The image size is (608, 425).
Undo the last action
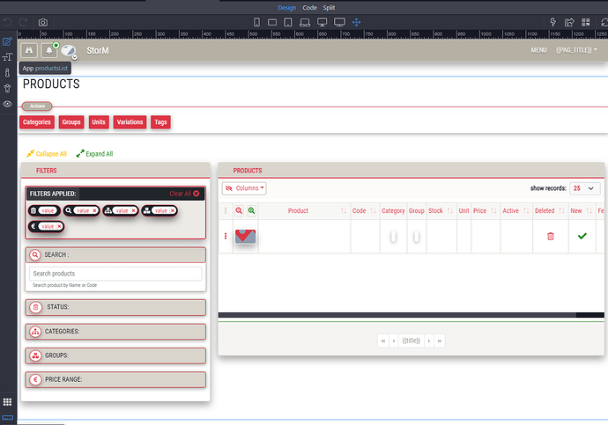[7, 23]
